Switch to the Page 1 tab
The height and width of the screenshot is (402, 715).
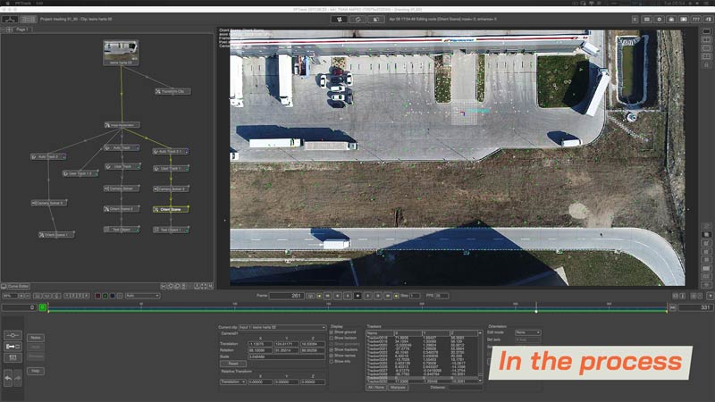pos(20,29)
